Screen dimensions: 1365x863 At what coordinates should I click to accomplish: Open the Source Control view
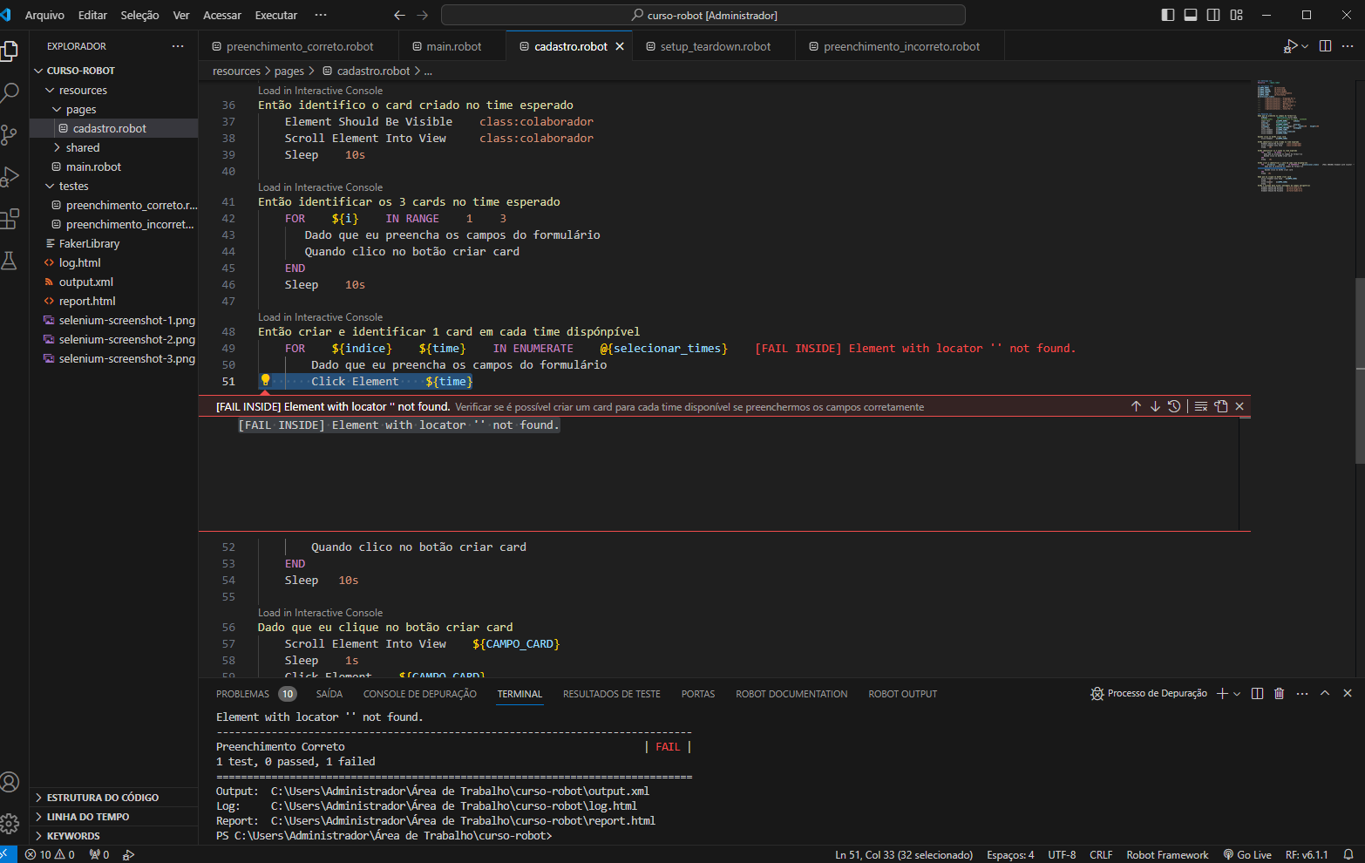click(10, 134)
